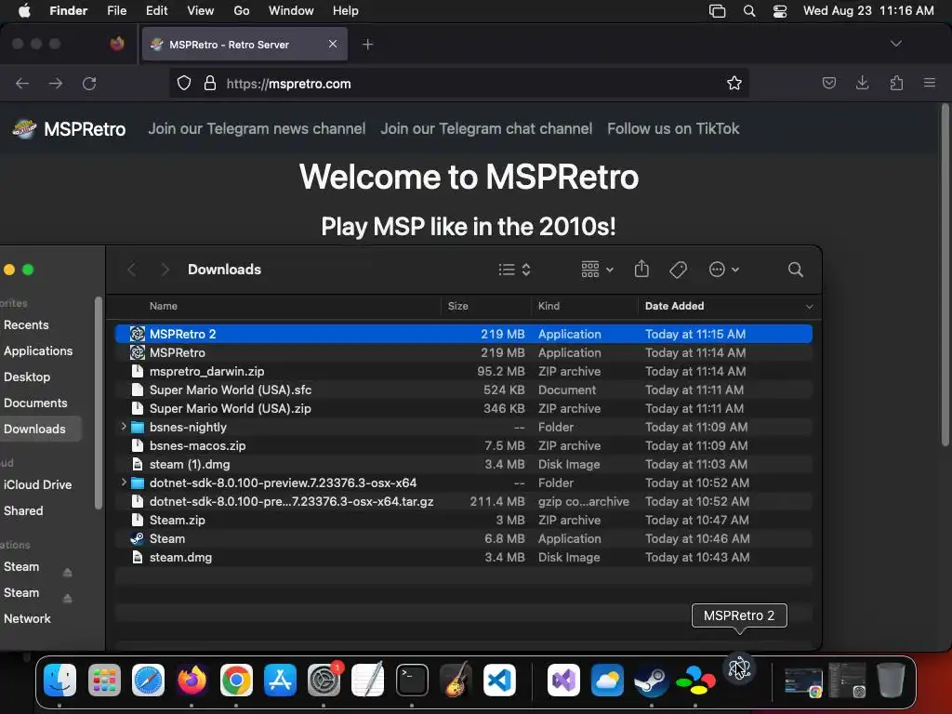Open Firefox hamburger application menu

[x=930, y=83]
